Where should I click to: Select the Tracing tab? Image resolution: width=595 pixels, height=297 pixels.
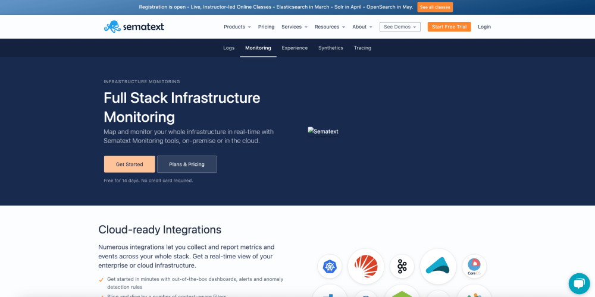tap(362, 48)
